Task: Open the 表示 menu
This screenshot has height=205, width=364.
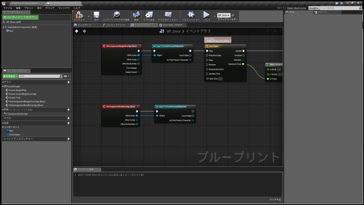Action: [x=39, y=8]
